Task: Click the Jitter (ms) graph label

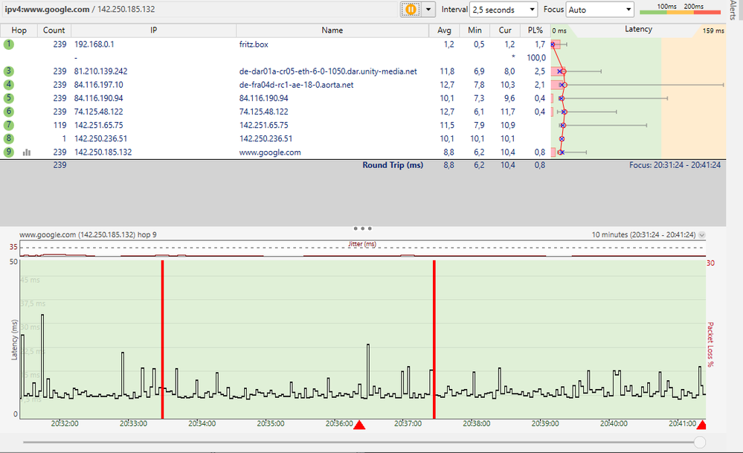Action: [x=362, y=244]
